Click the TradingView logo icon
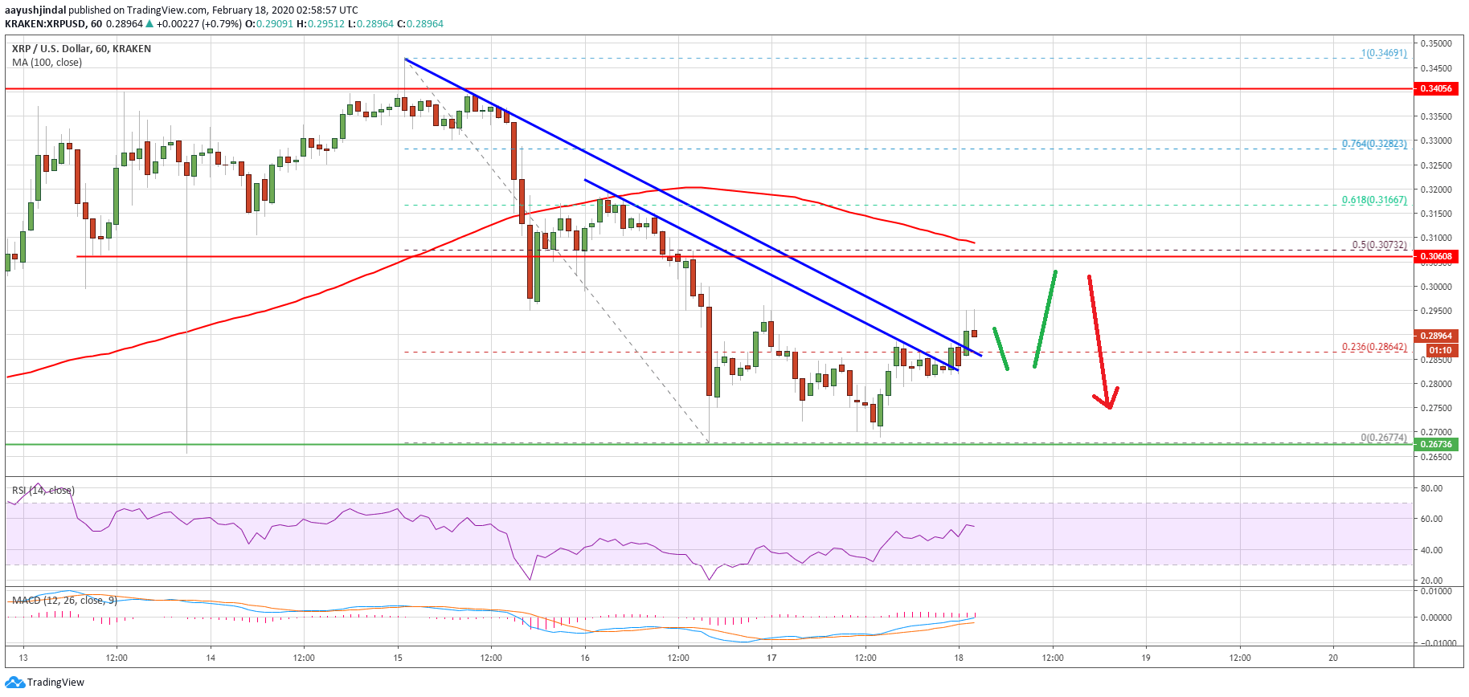The width and height of the screenshot is (1469, 697). (x=14, y=683)
